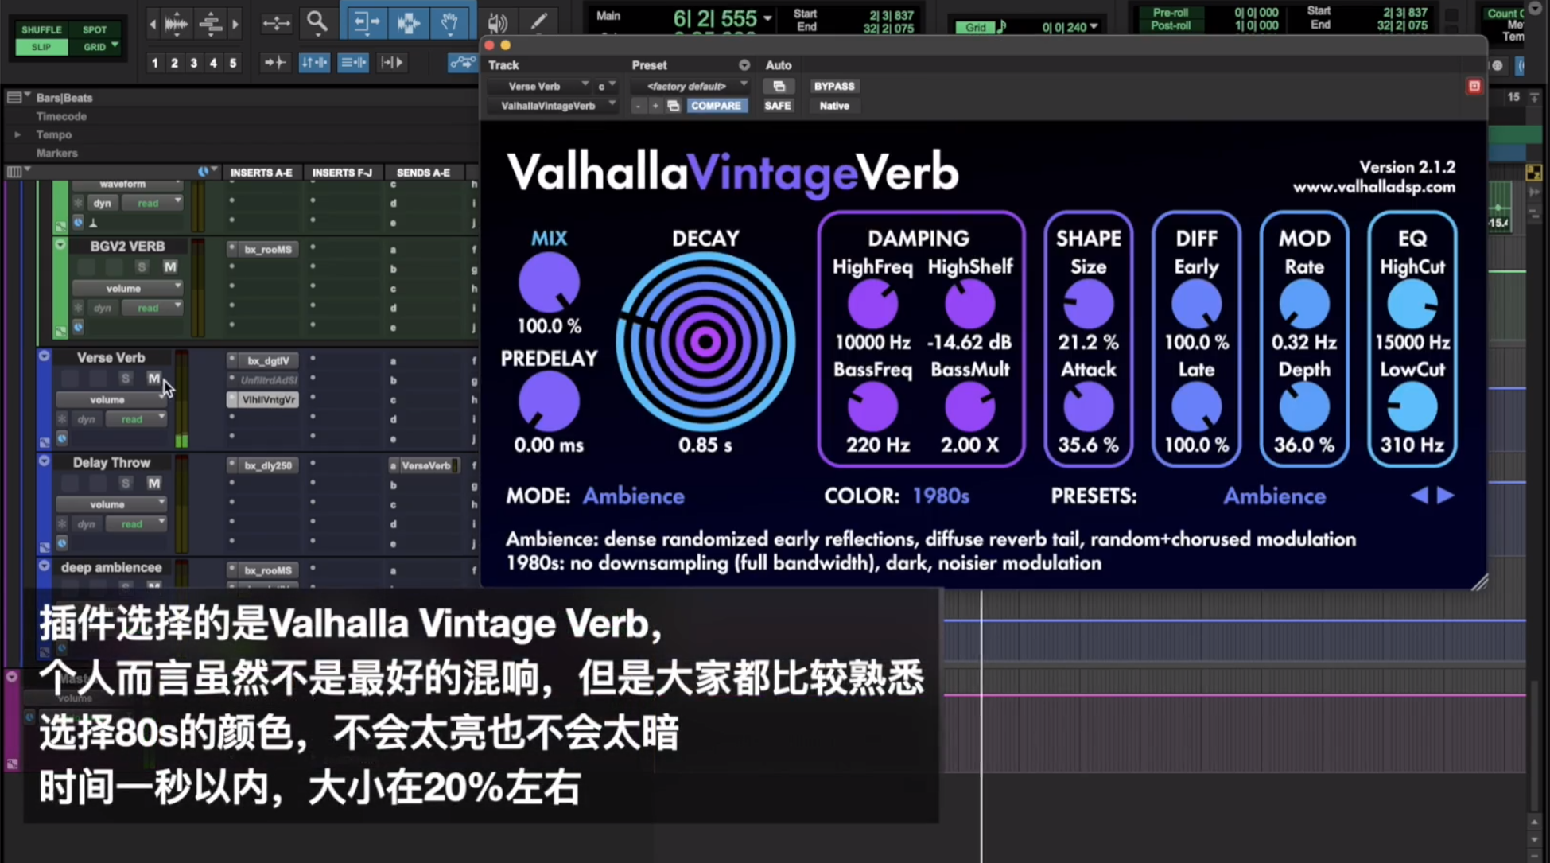Open the valhalladsp.com website link

1373,188
